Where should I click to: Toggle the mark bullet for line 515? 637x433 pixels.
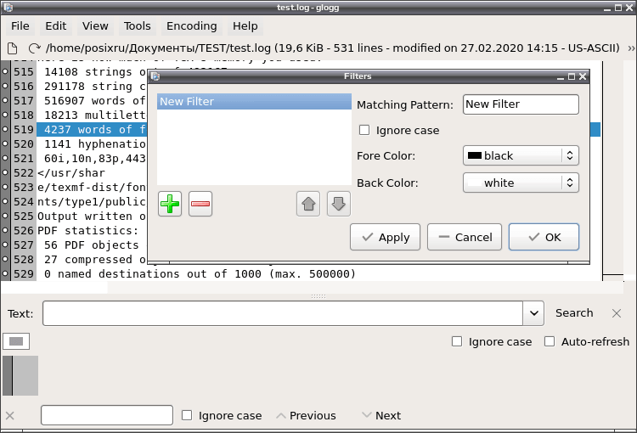point(5,71)
